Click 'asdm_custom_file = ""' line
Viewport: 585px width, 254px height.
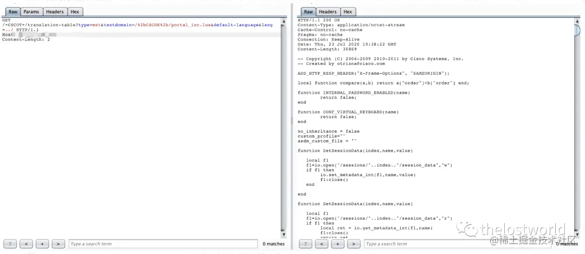coord(327,141)
